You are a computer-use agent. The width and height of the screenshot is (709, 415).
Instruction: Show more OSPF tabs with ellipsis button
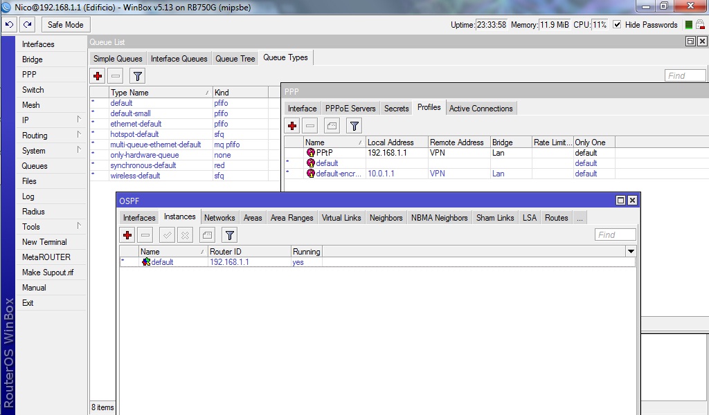(x=580, y=218)
